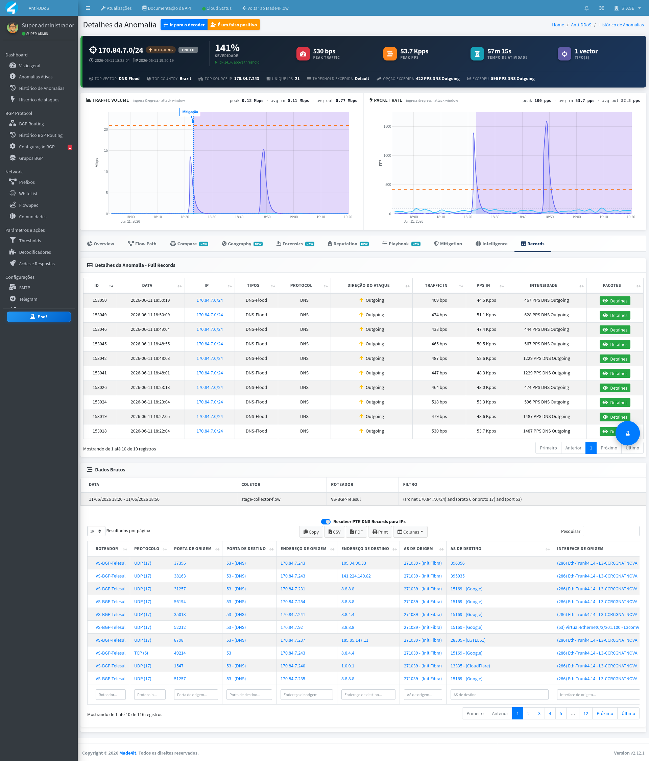Toggle the hamburger sidebar menu

[x=88, y=8]
